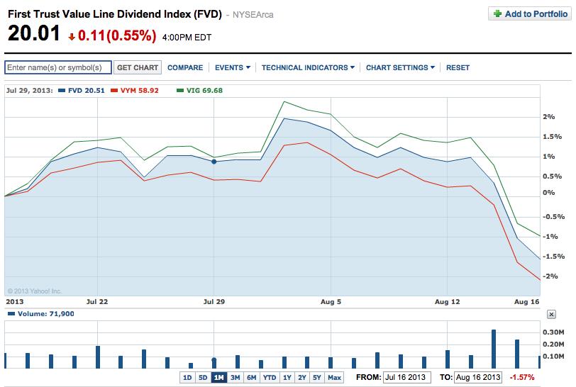The width and height of the screenshot is (576, 387).
Task: Close the Volume panel with the X icon
Action: [551, 314]
